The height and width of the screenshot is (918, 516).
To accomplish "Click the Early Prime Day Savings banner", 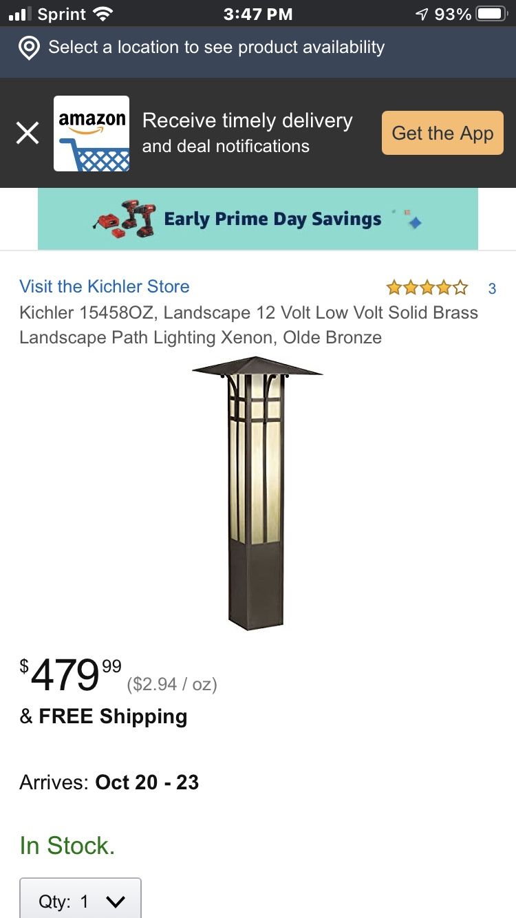I will point(272,218).
